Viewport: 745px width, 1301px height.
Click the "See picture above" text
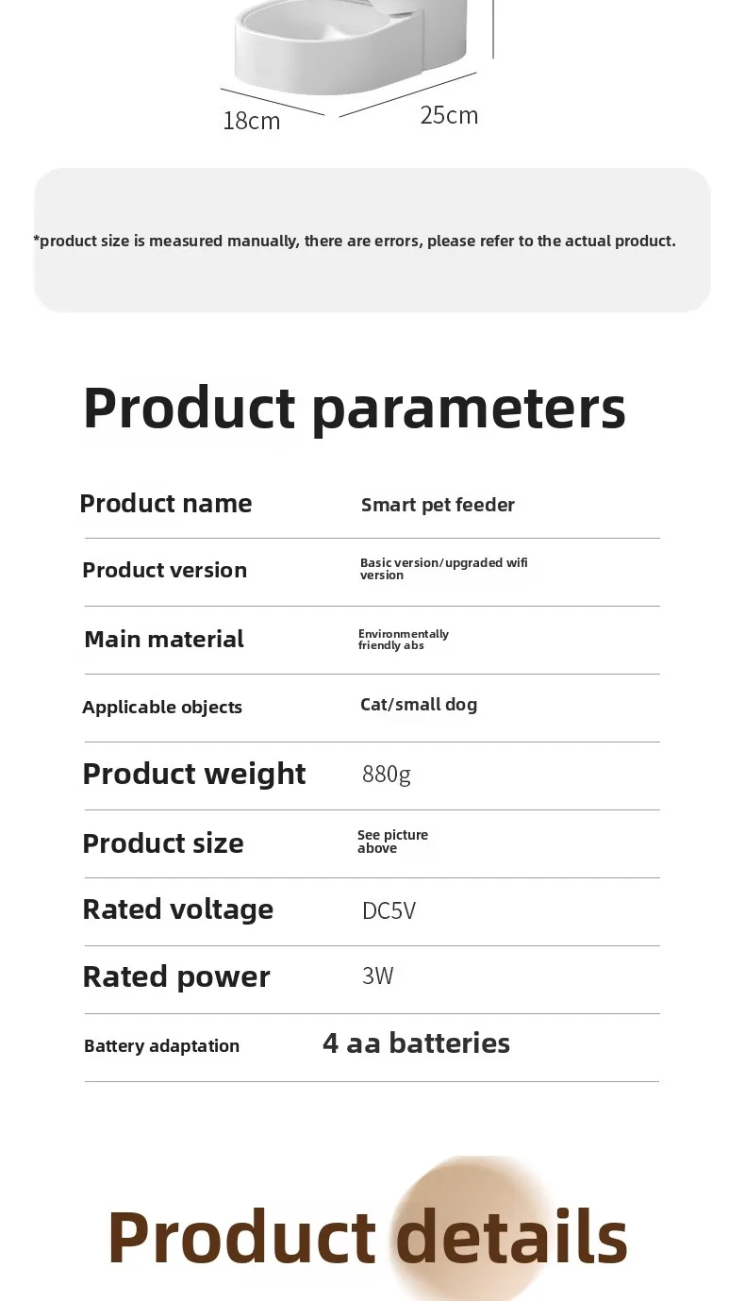[392, 842]
